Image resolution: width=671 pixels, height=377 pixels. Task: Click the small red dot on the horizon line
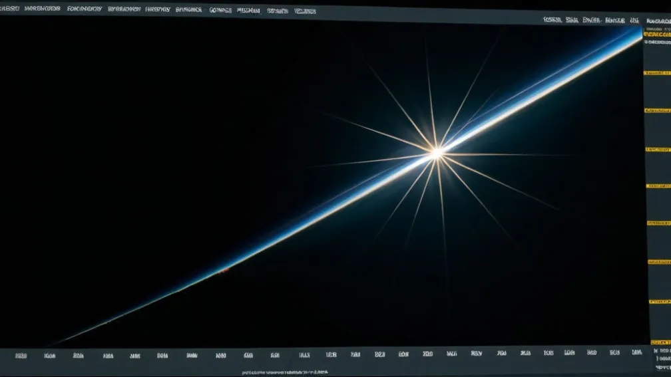(x=224, y=270)
